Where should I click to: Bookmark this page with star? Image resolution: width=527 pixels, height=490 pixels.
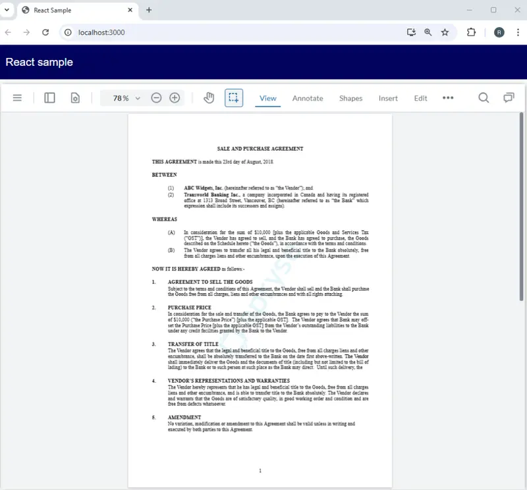click(445, 32)
